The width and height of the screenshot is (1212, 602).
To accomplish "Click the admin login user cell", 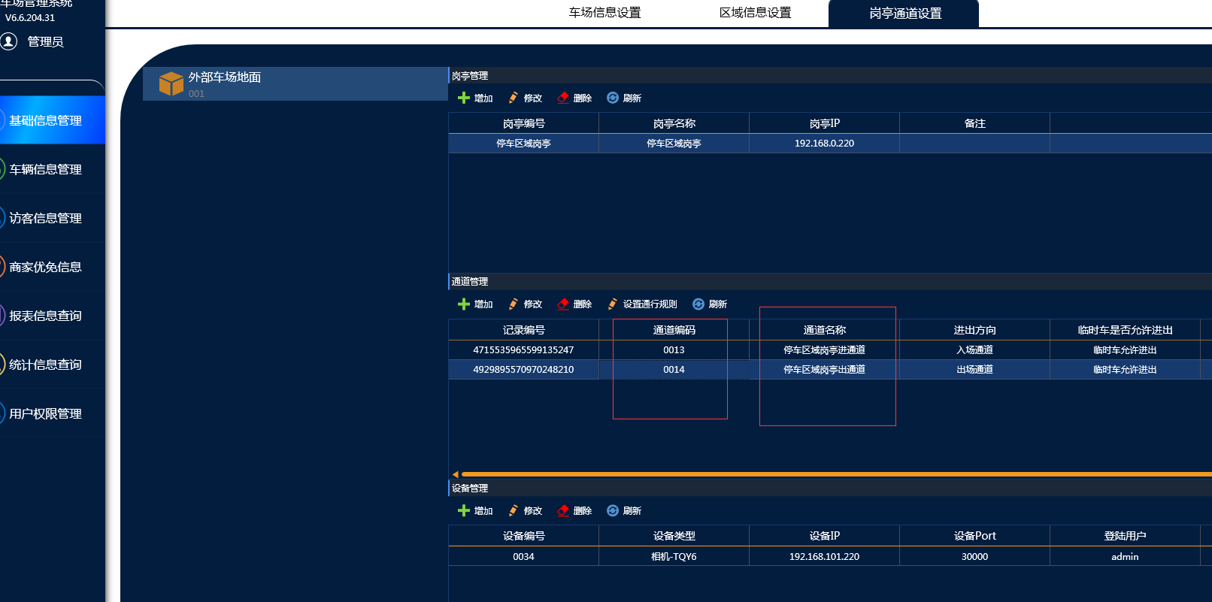I will pyautogui.click(x=1126, y=556).
